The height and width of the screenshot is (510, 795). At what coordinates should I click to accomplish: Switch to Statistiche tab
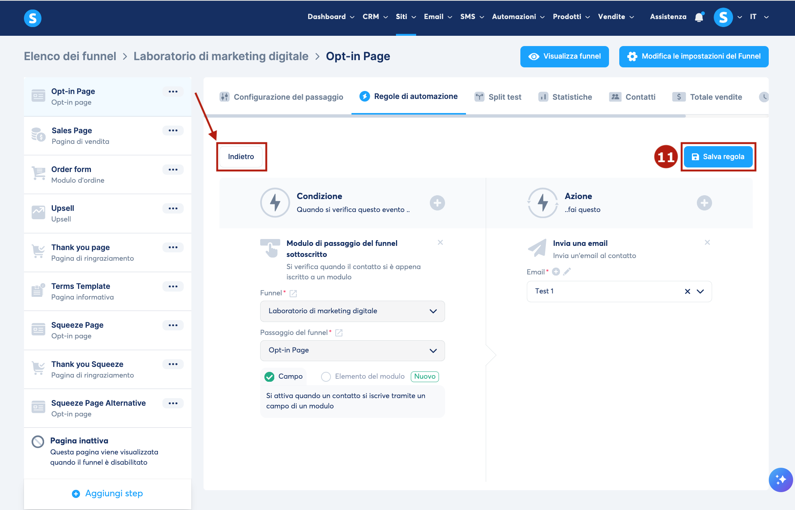[565, 97]
